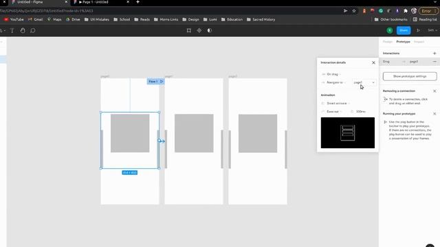Viewport: 440px width, 247px height.
Task: Select the Text tool in Figma toolbar
Action: (12, 30)
